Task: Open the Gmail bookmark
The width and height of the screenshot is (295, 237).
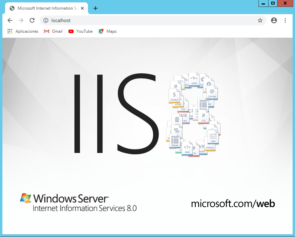Action: pos(53,31)
